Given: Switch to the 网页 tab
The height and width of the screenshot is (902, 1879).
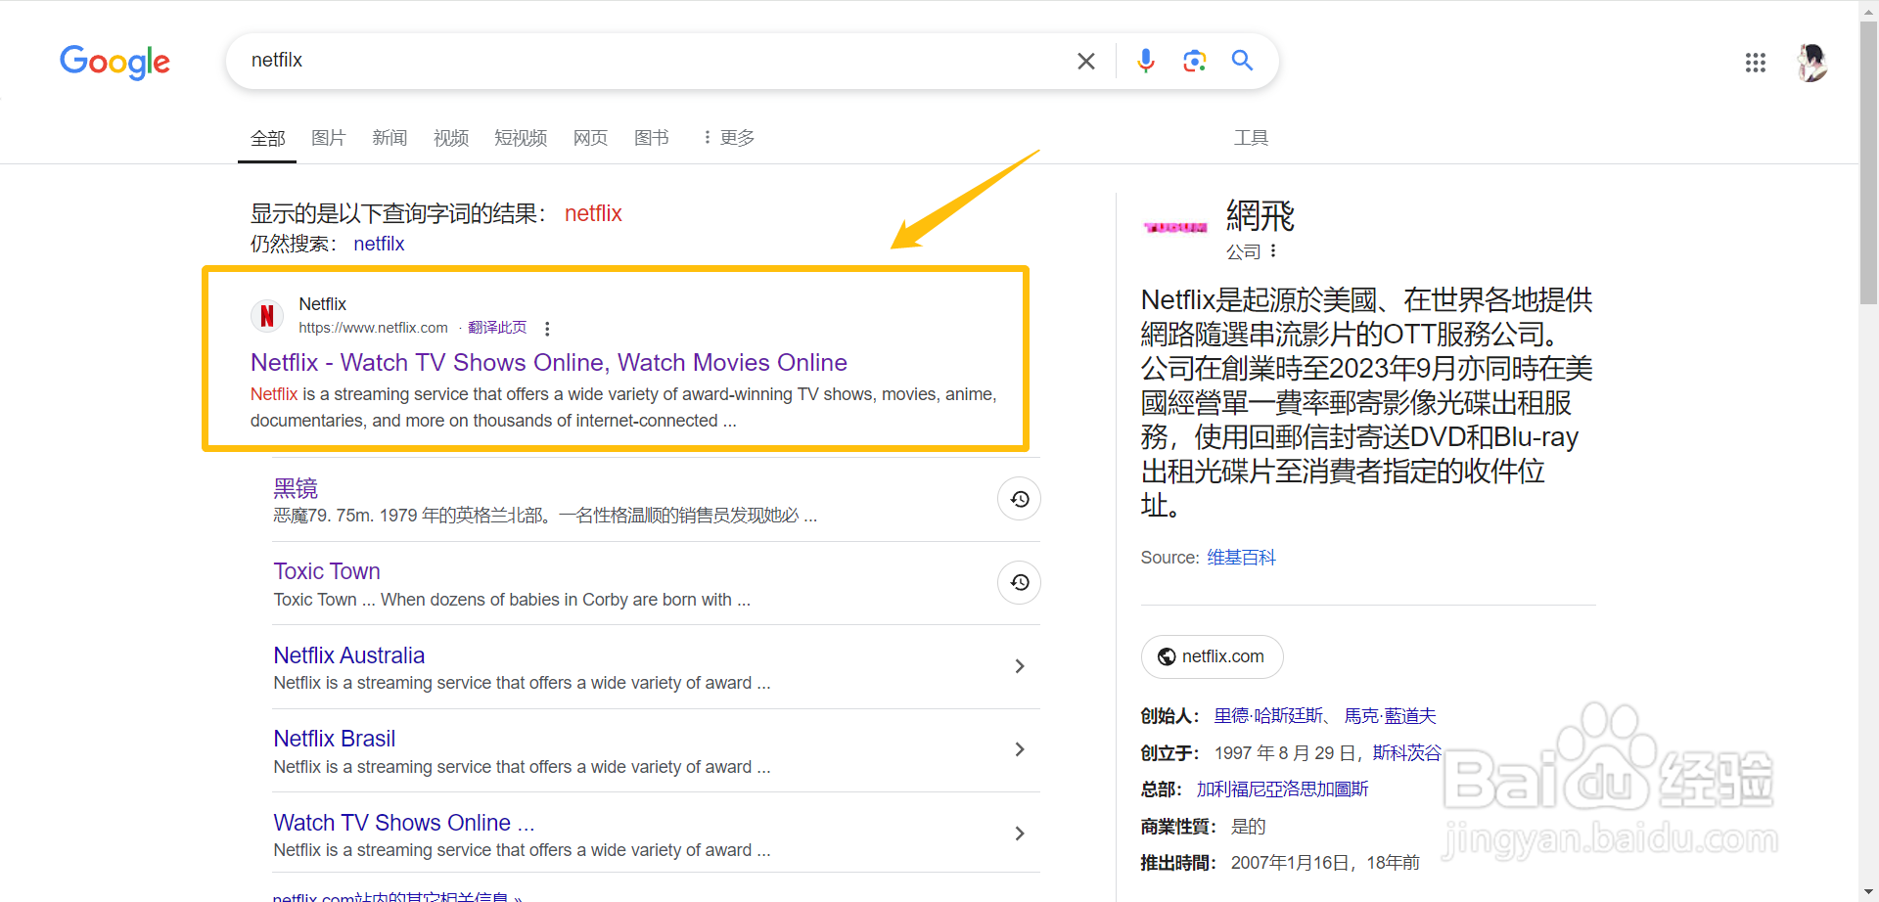Looking at the screenshot, I should click(x=590, y=138).
